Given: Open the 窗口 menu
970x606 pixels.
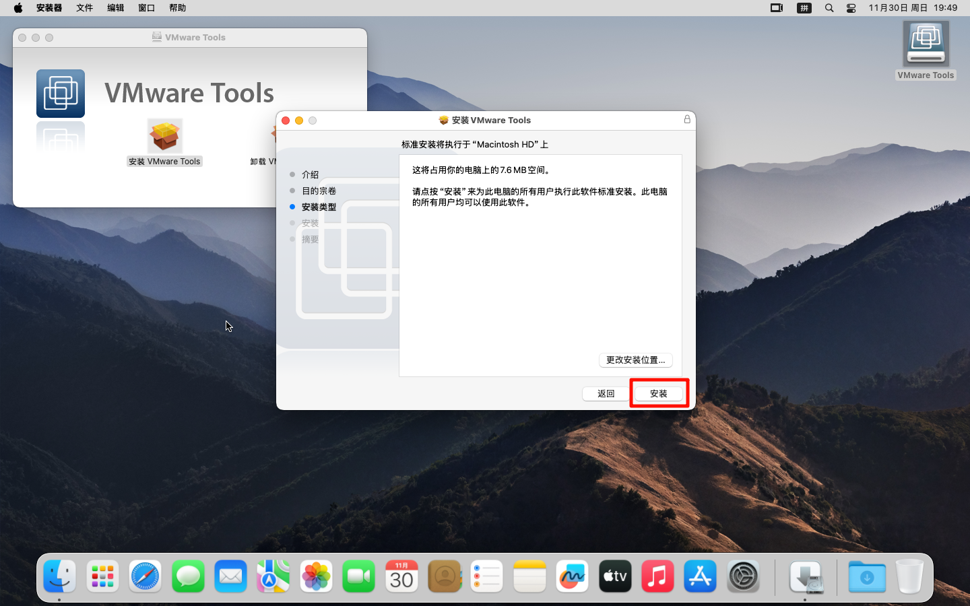Looking at the screenshot, I should click(146, 8).
